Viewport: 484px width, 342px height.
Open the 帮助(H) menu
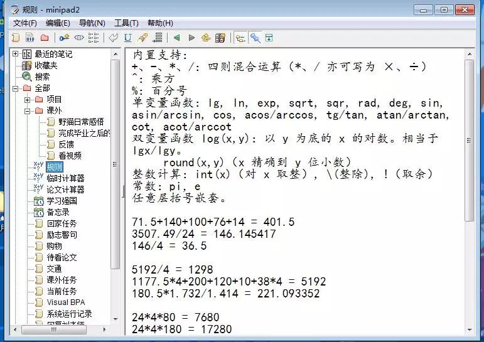click(x=160, y=23)
